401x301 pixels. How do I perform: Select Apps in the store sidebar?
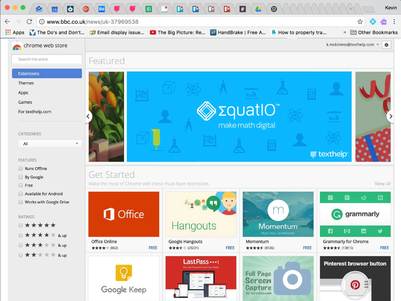tap(23, 93)
